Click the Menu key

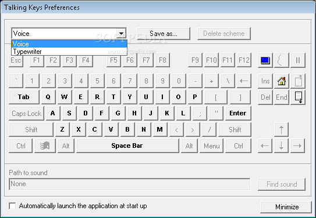(x=212, y=146)
